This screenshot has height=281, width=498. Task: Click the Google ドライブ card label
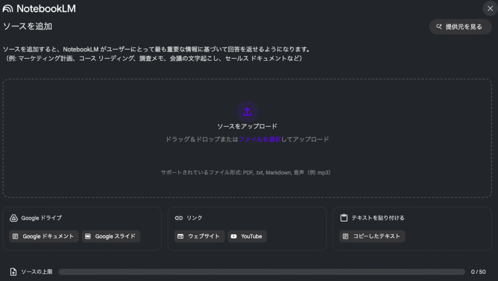[x=42, y=218]
